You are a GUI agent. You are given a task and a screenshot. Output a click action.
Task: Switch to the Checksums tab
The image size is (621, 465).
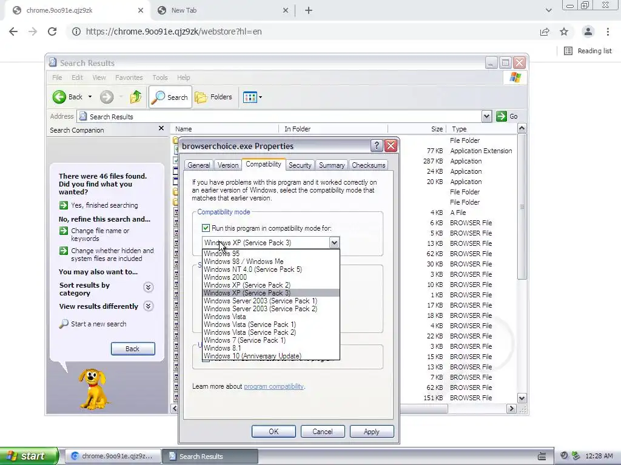pos(368,165)
